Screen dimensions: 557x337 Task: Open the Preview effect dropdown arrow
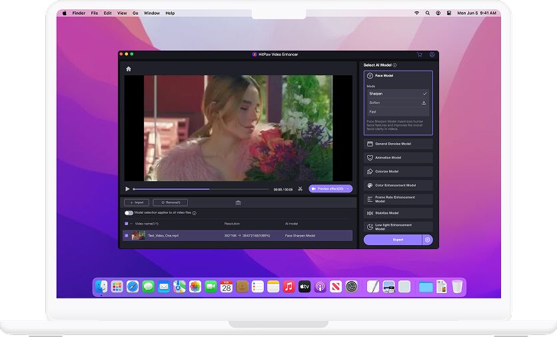point(348,189)
